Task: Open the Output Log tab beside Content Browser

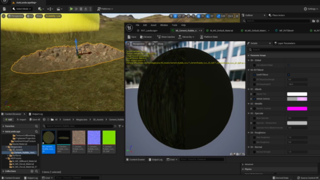Action: click(36, 114)
